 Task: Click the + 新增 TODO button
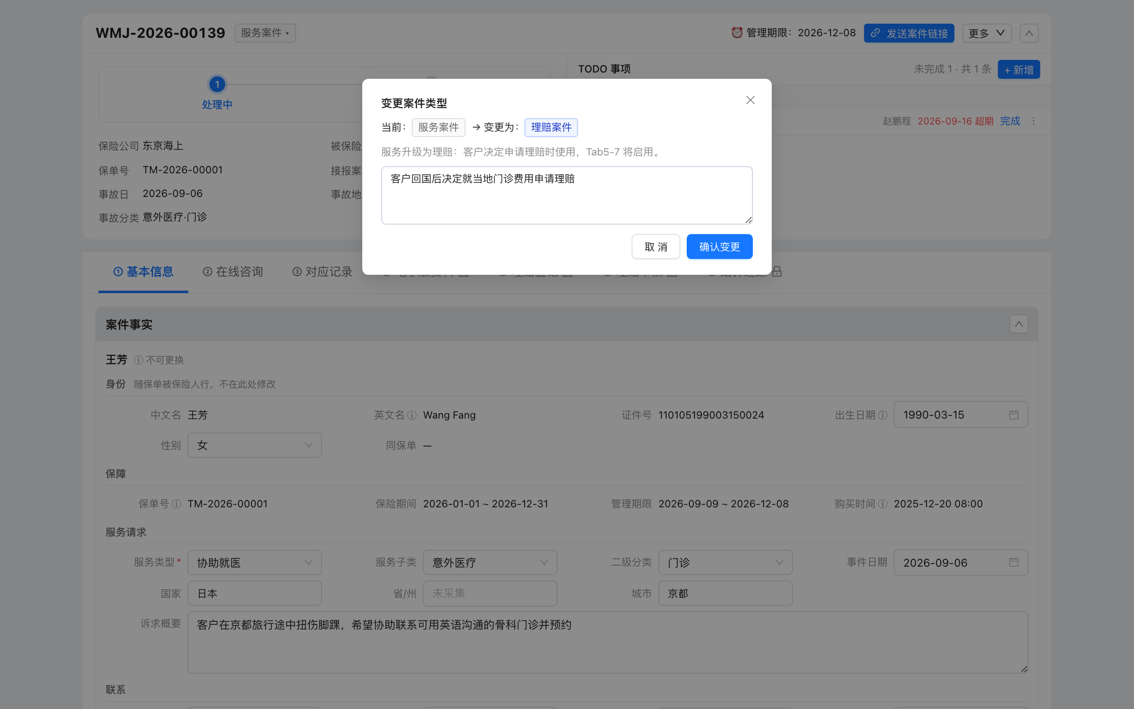tap(1018, 69)
